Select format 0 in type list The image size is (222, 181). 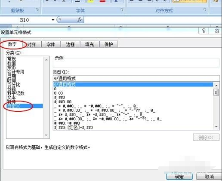[x=133, y=89]
